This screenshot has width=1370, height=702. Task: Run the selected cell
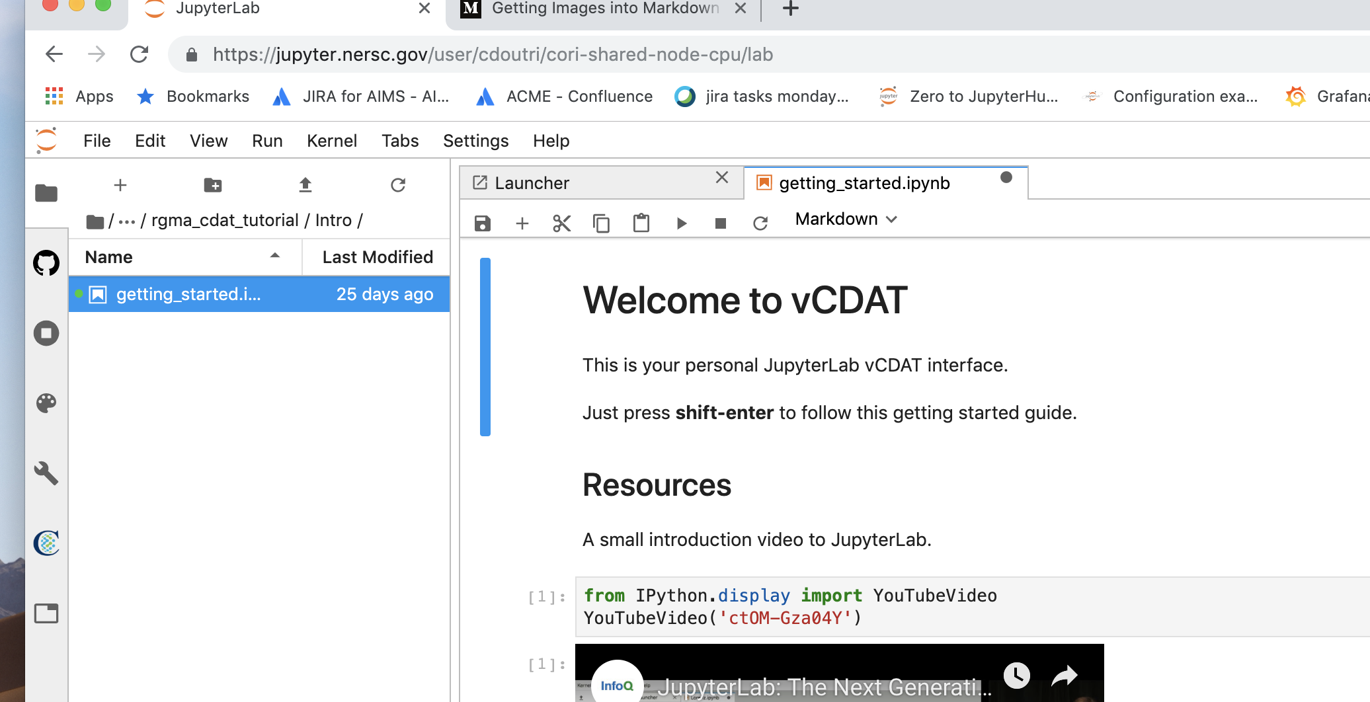click(x=681, y=223)
